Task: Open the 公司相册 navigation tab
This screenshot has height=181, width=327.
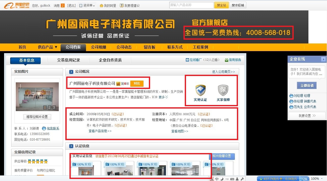Action: coord(98,47)
